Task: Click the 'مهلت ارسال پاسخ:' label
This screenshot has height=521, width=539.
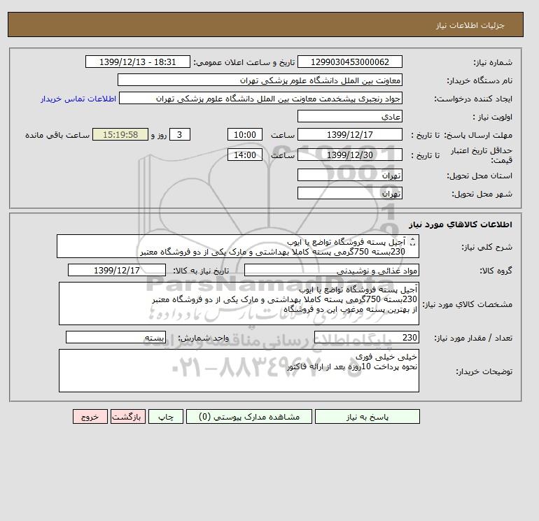Action: click(478, 135)
